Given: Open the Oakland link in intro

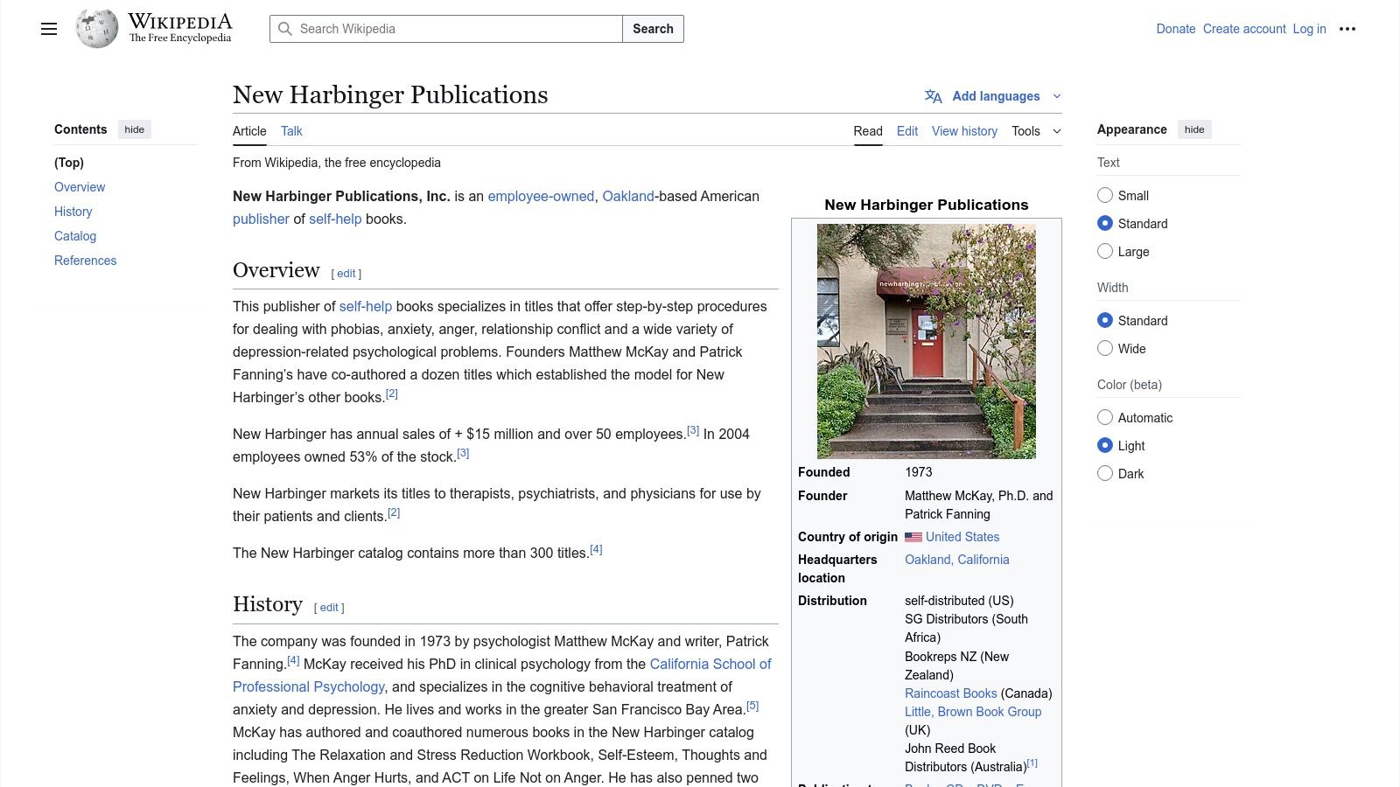Looking at the screenshot, I should [x=628, y=196].
